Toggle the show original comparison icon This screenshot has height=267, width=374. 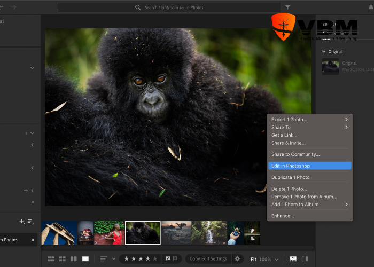coord(305,259)
